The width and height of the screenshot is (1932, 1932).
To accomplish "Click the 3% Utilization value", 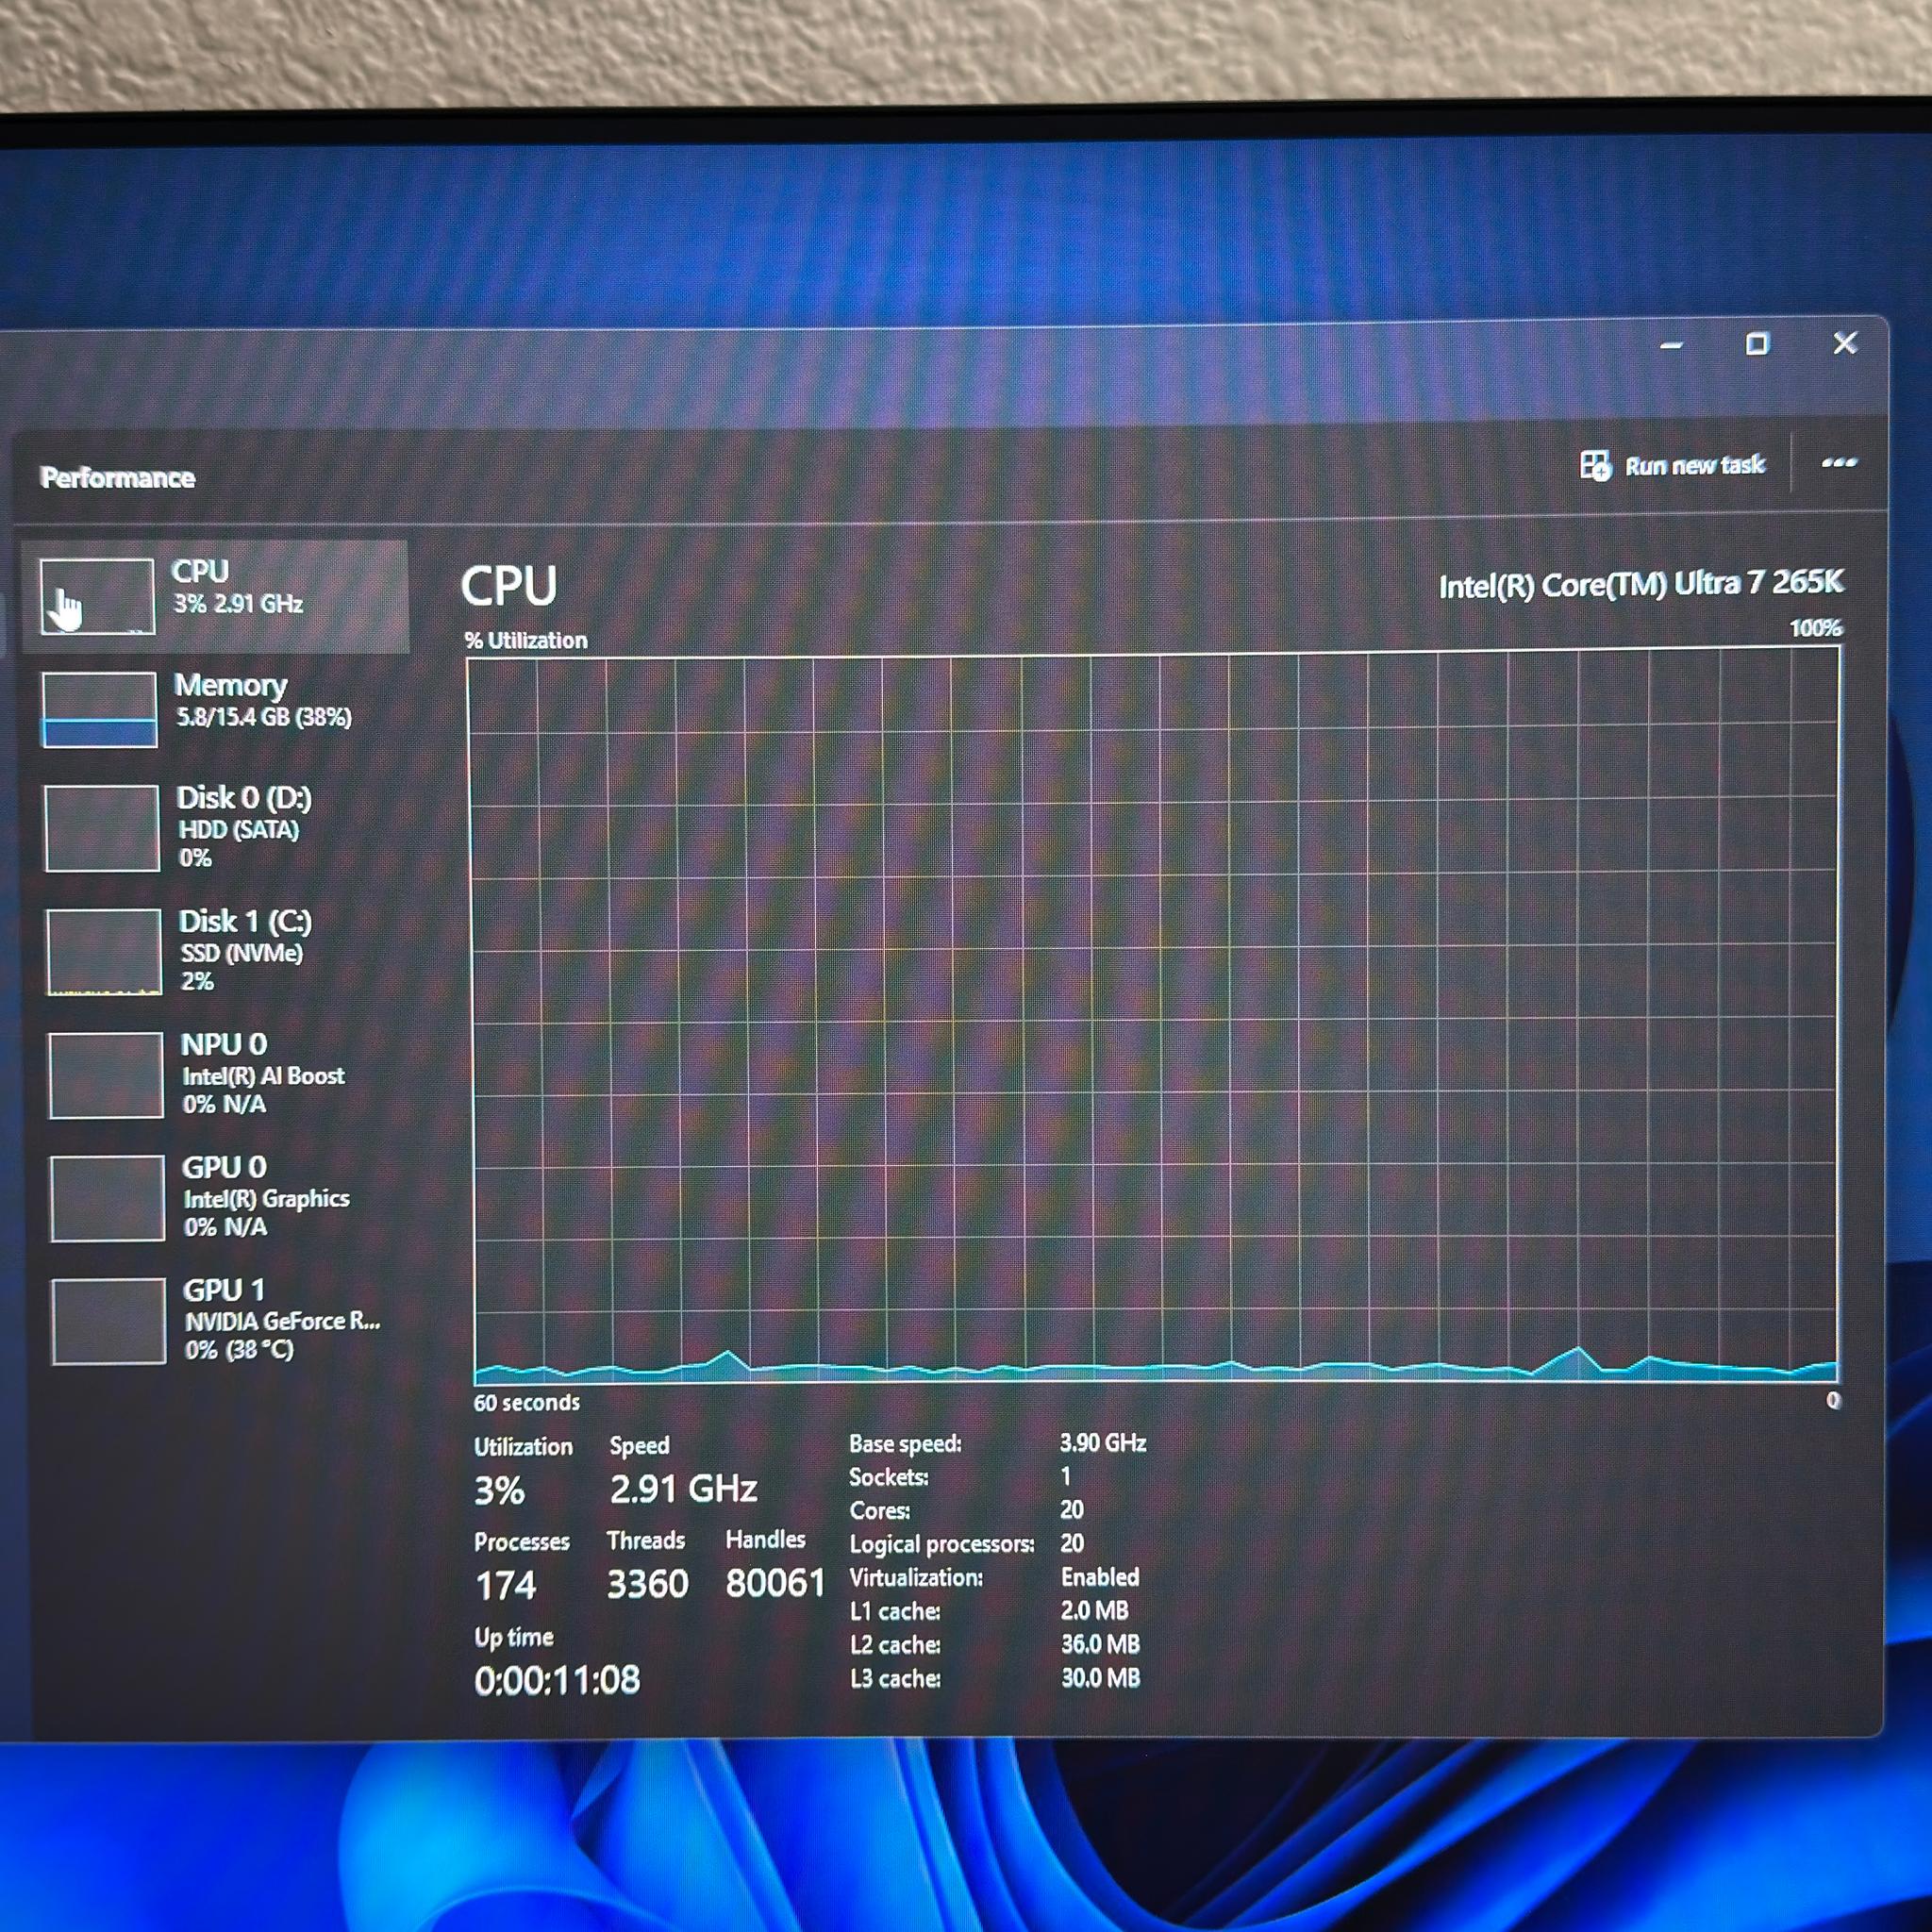I will 499,1491.
